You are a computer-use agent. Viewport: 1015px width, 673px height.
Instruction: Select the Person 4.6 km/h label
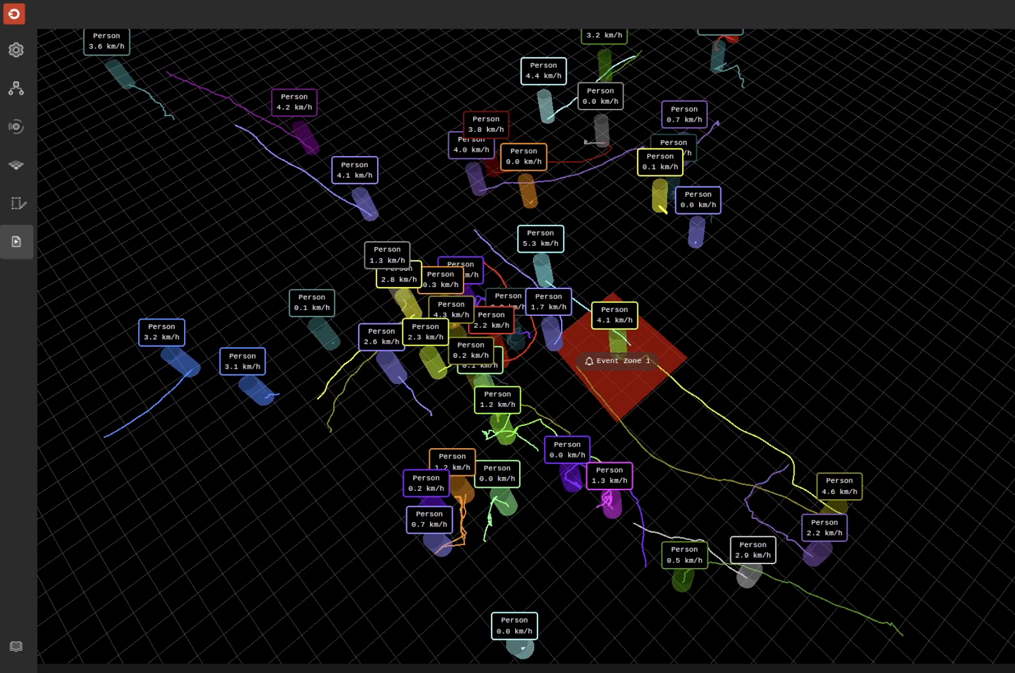[x=839, y=486]
